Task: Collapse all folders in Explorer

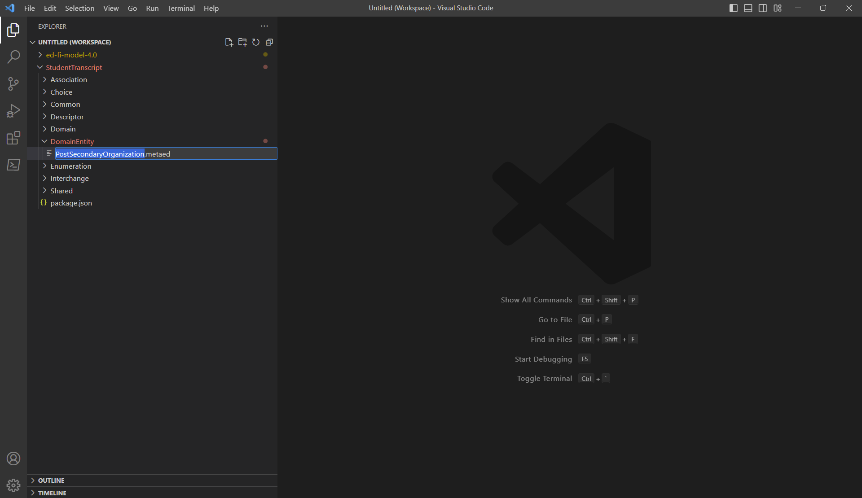Action: [x=269, y=42]
